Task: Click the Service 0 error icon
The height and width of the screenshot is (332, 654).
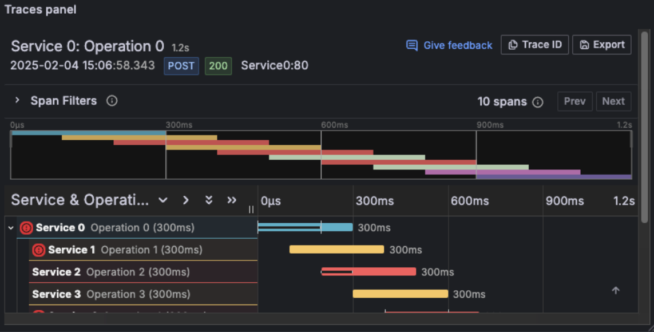Action: (x=26, y=228)
